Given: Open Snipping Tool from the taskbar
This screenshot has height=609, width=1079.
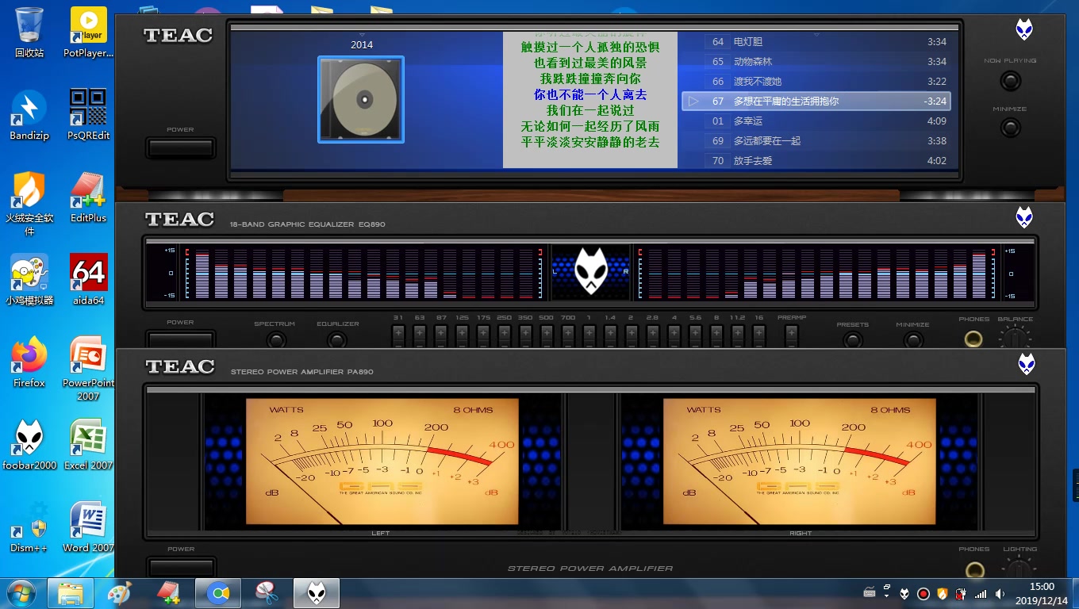Looking at the screenshot, I should click(267, 593).
